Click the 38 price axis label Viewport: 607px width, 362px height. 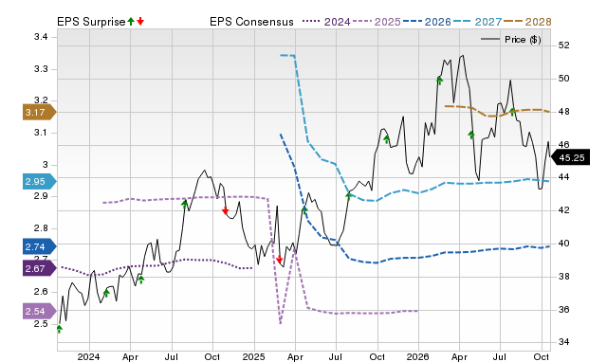tap(564, 276)
